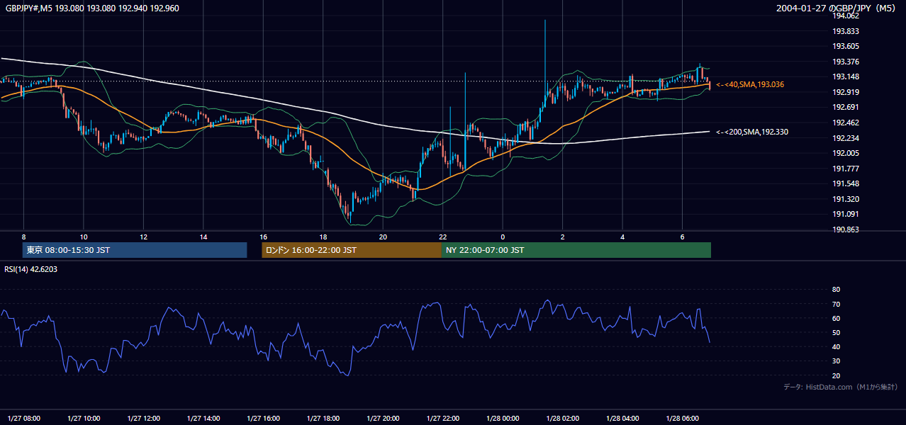The image size is (906, 425).
Task: Click the Tokyo 08:00-15:30 JST session bar
Action: click(x=135, y=250)
